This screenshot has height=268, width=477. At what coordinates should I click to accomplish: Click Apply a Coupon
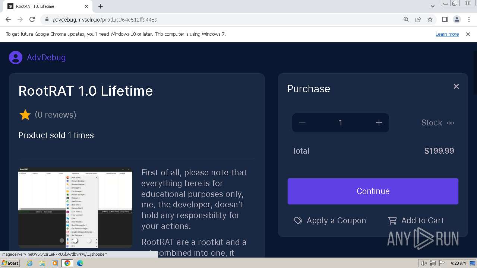coord(330,220)
